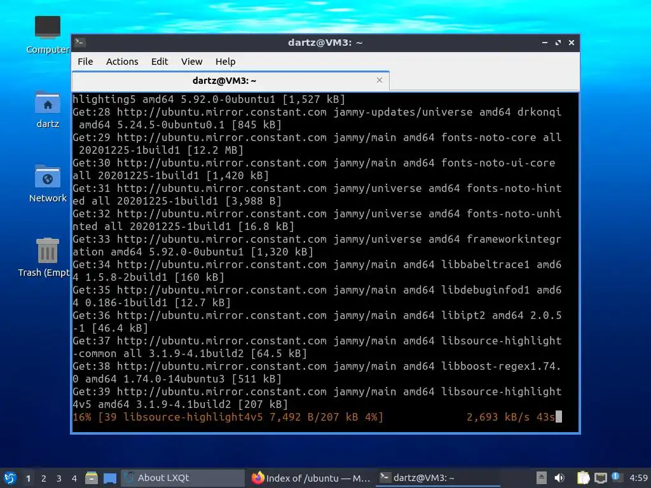Click the terminal title bar 'dartz@VM3: ~'

point(325,43)
